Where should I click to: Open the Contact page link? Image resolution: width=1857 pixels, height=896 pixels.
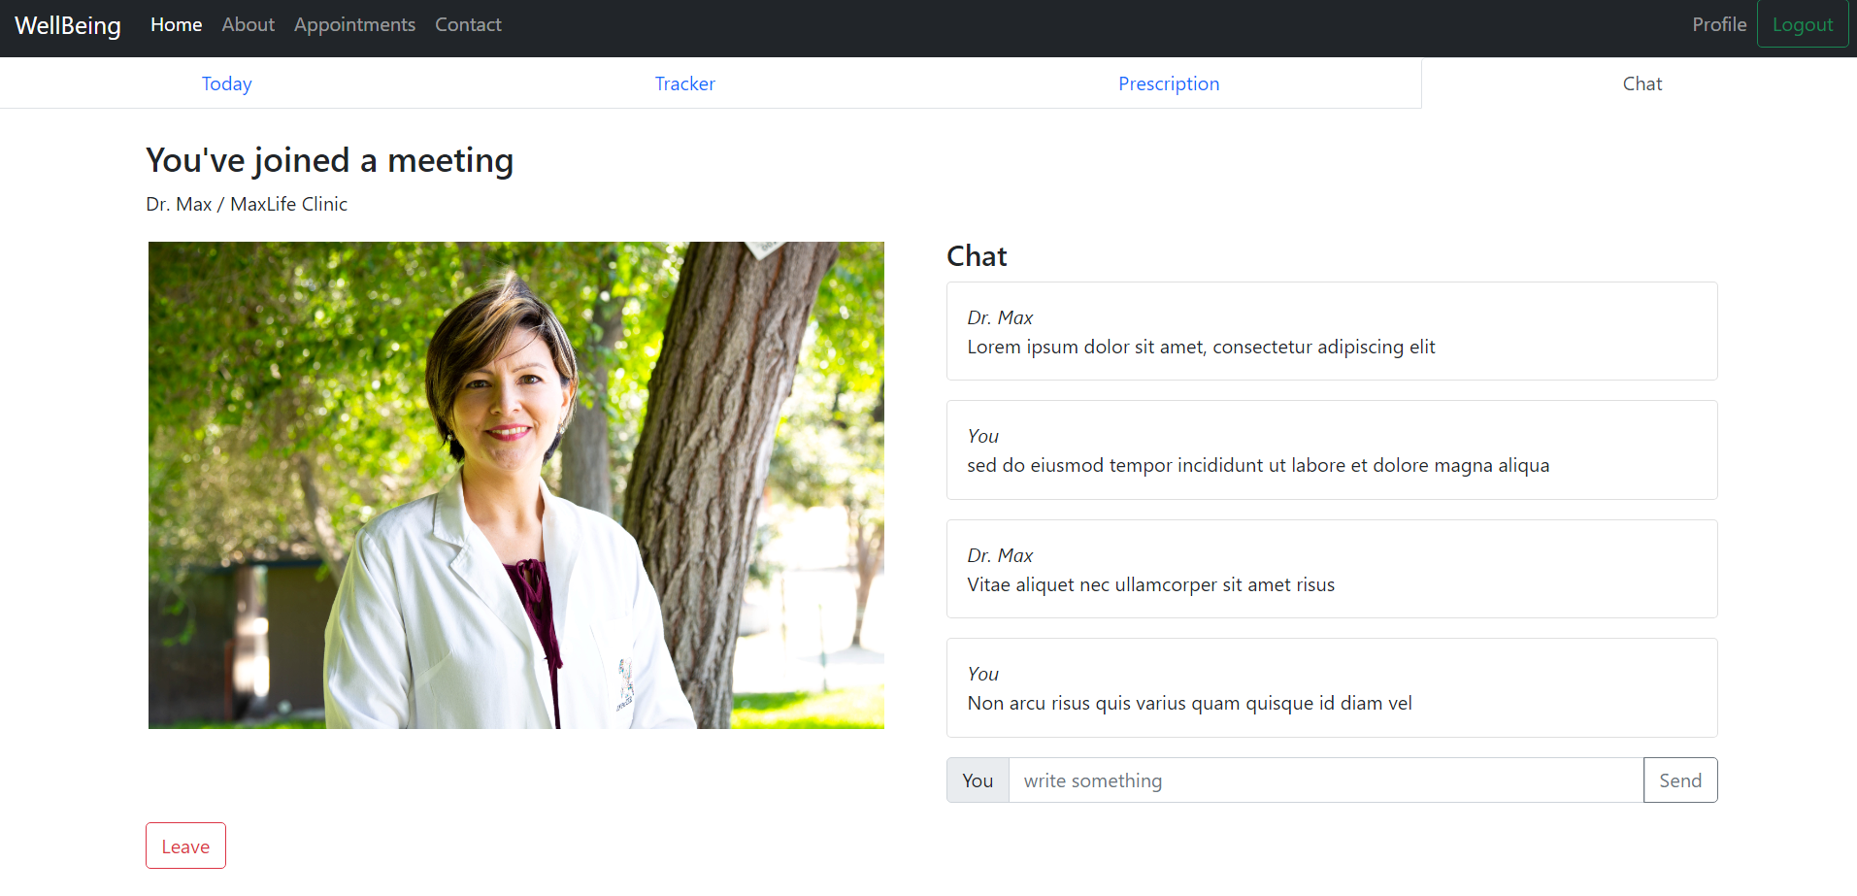coord(468,24)
